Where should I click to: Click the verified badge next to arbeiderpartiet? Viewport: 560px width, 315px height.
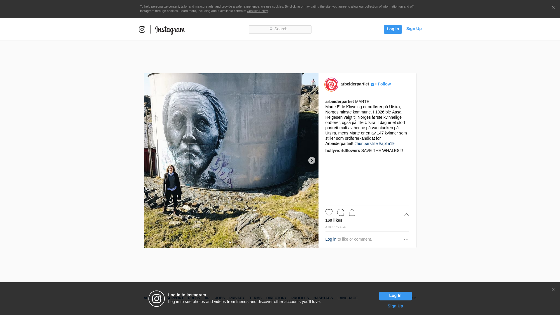(372, 85)
